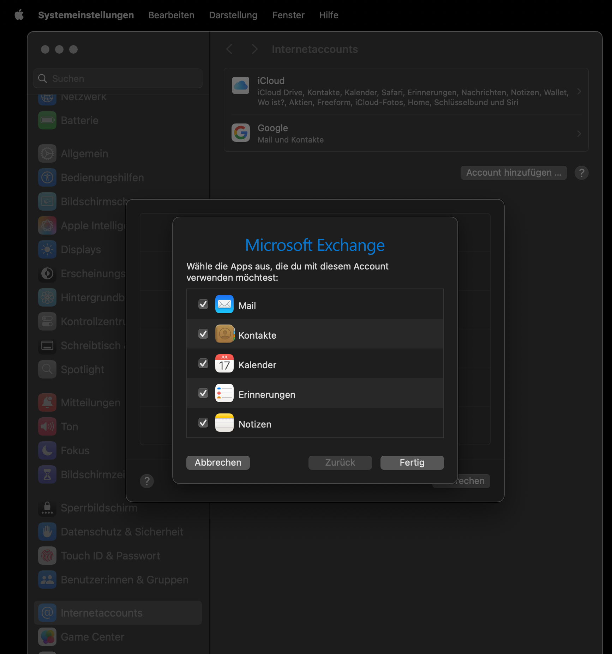
Task: Open Displays settings
Action: [x=80, y=249]
